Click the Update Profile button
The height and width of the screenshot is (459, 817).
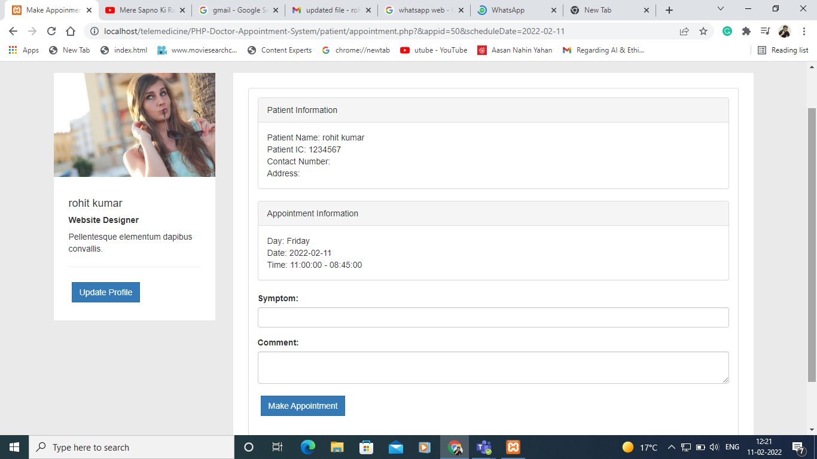pos(105,292)
